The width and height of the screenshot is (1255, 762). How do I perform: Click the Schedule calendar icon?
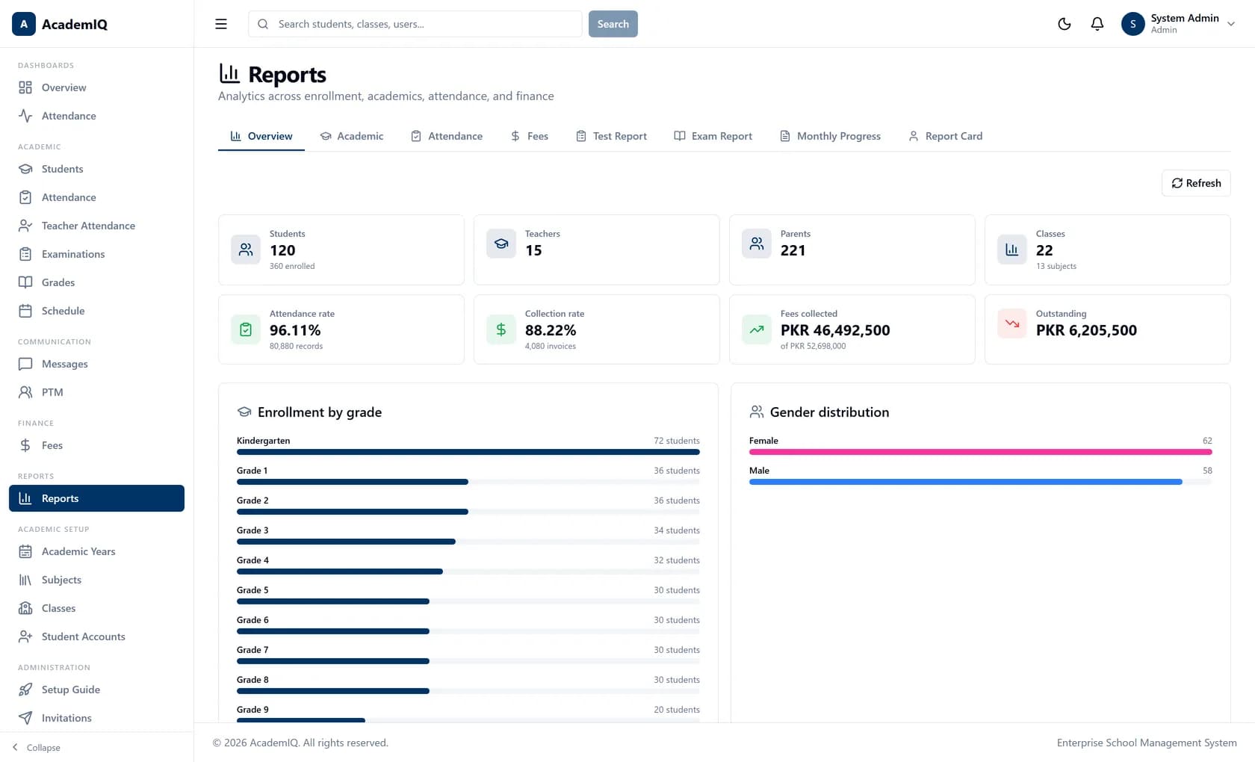25,311
